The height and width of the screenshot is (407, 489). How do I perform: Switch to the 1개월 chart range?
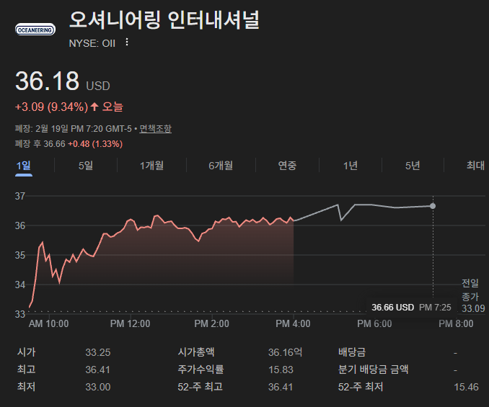(x=151, y=166)
